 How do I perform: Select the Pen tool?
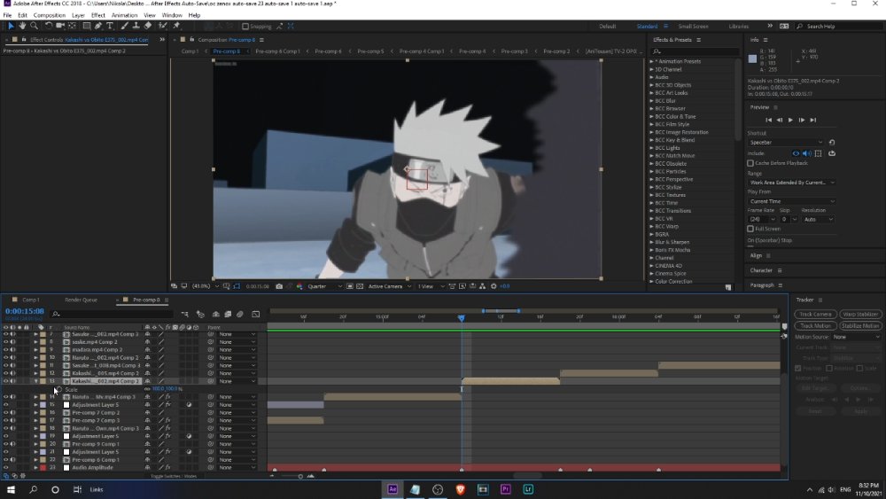coord(98,26)
